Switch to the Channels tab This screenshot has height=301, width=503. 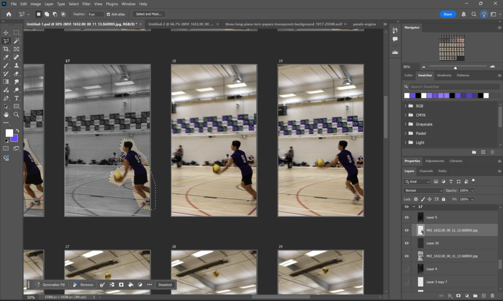426,171
